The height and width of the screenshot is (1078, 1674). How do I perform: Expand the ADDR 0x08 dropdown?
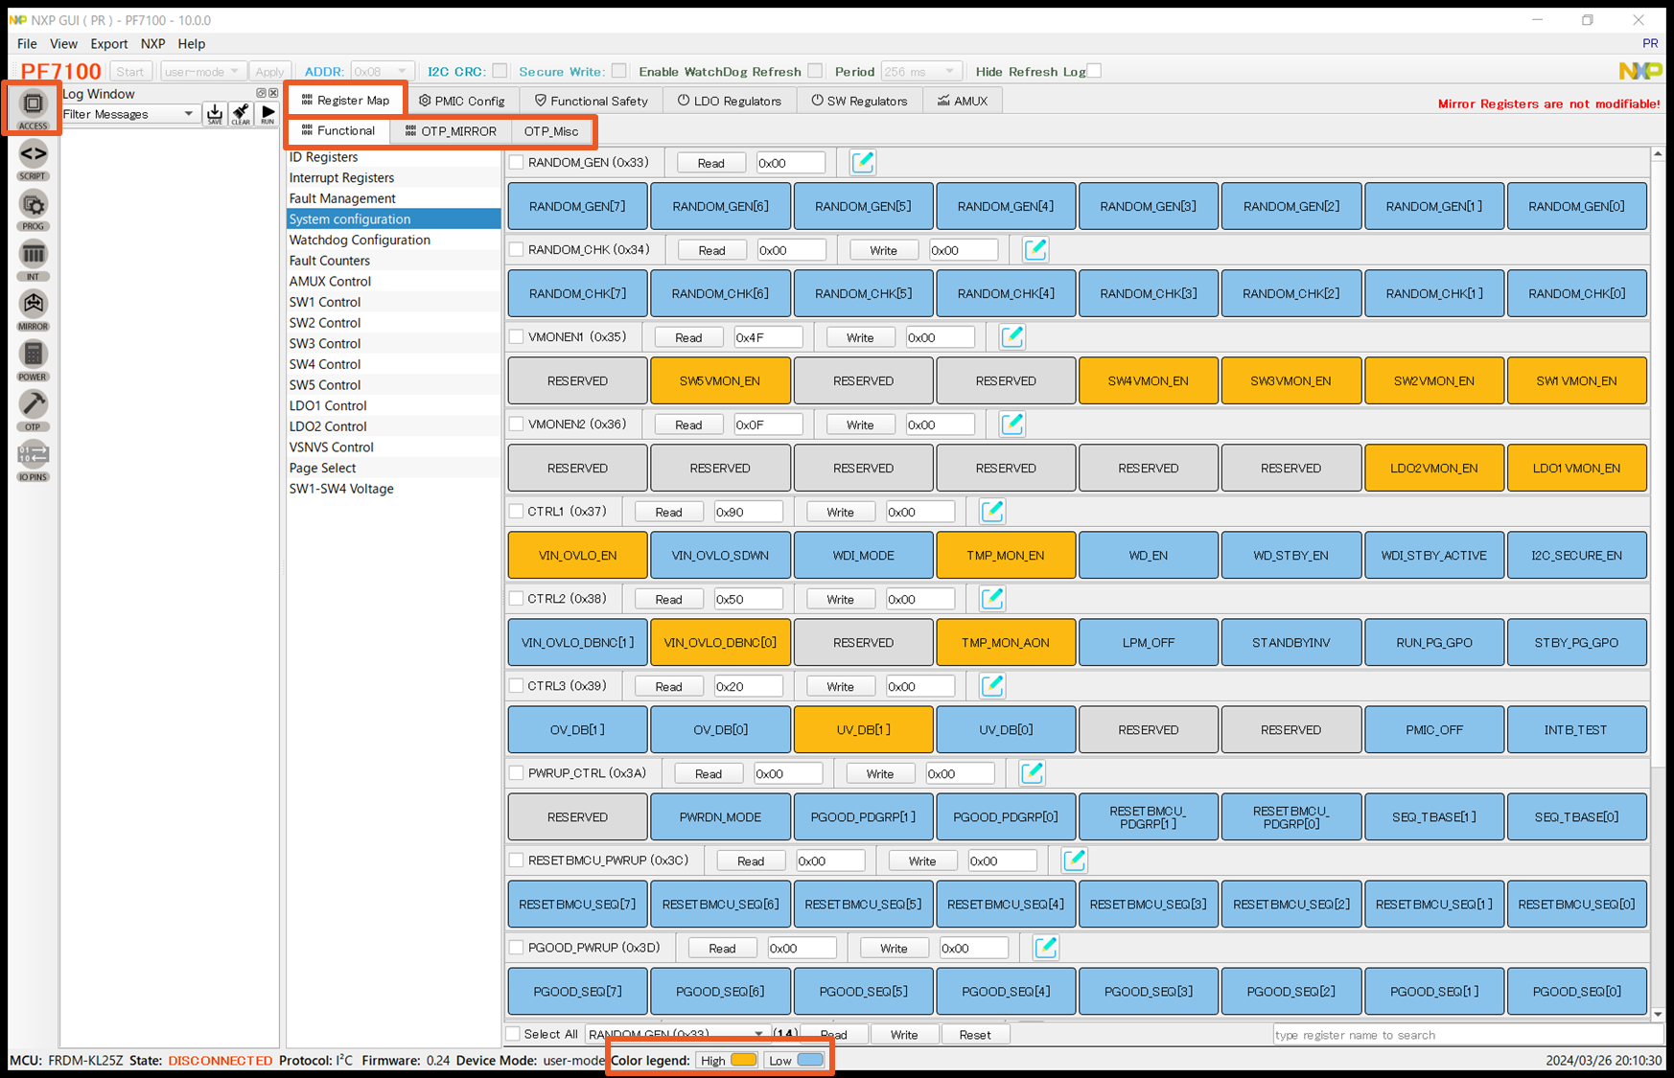click(x=402, y=72)
